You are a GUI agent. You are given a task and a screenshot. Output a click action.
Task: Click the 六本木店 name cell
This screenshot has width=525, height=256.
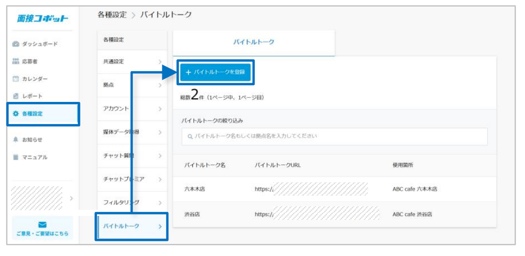click(x=194, y=189)
